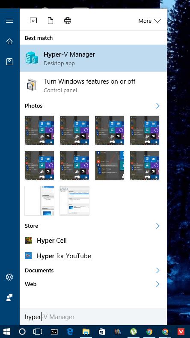Go to Cortana Home icon
The height and width of the screenshot is (338, 190).
click(x=9, y=41)
